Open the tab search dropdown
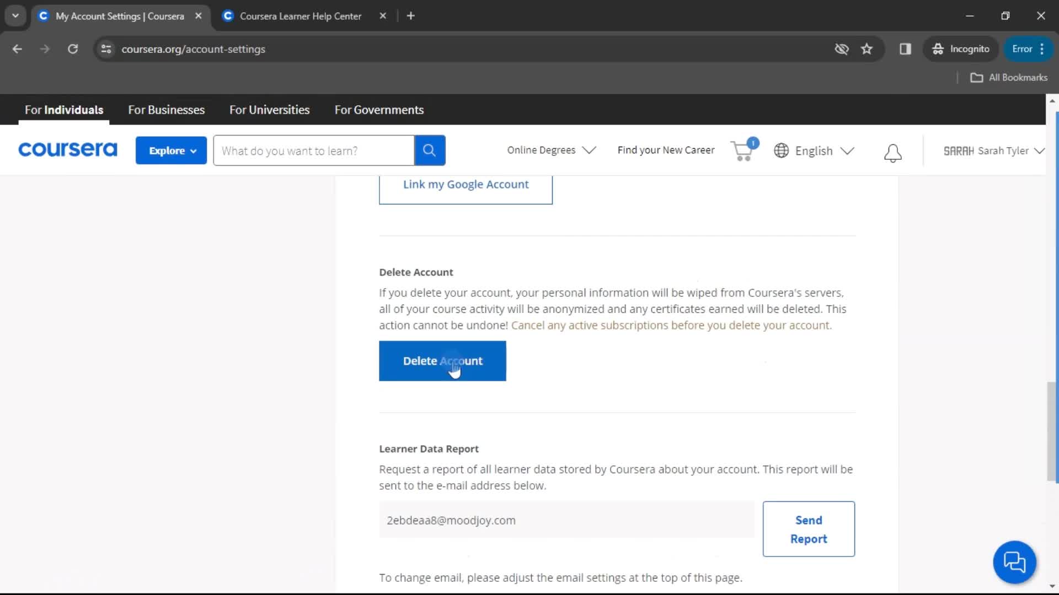This screenshot has width=1059, height=595. pos(15,16)
